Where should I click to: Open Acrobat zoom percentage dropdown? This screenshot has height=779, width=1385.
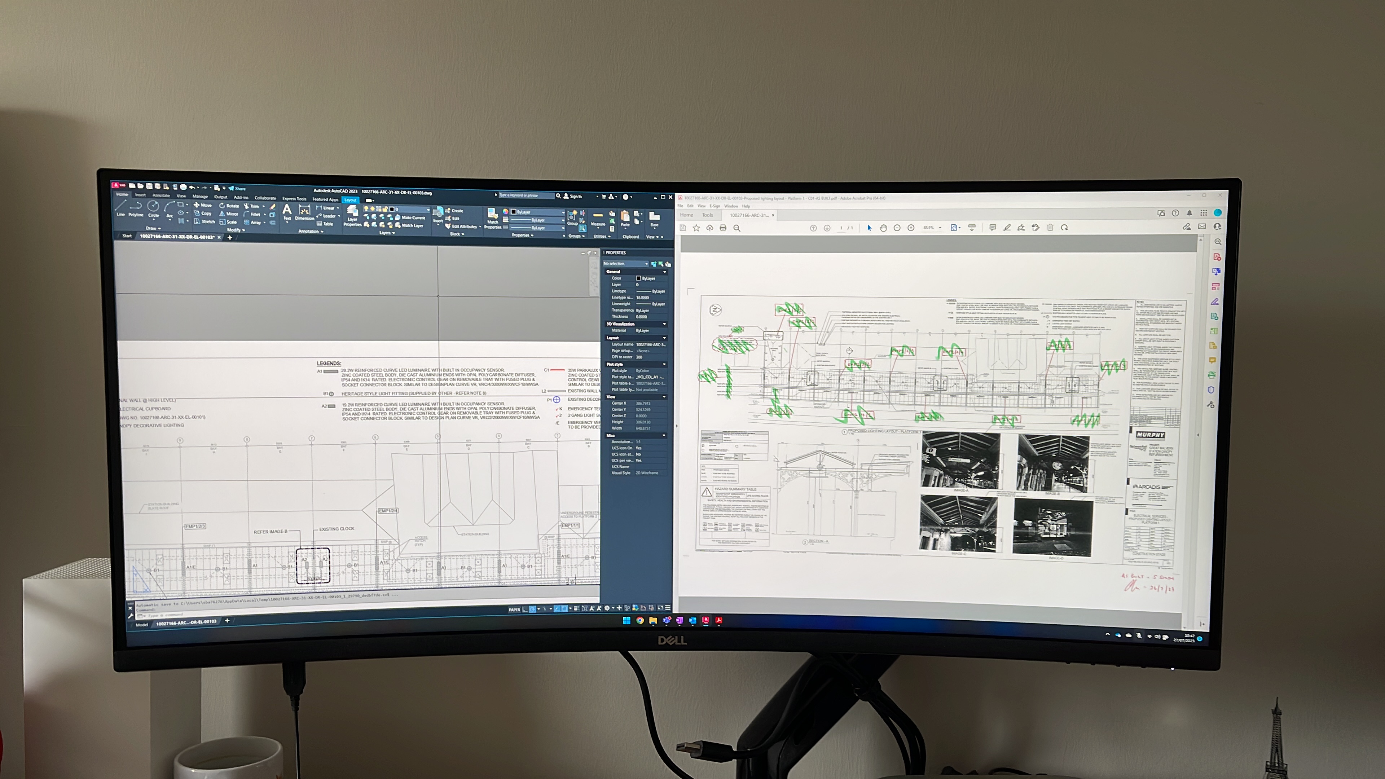coord(940,228)
